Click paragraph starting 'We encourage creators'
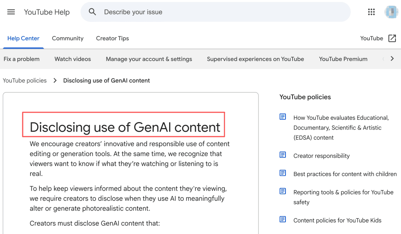The width and height of the screenshot is (401, 234). [x=130, y=158]
